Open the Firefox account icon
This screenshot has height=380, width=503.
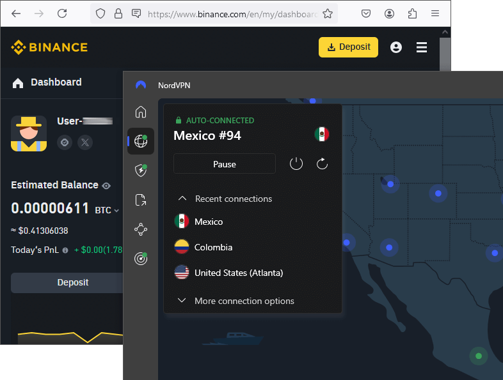[x=389, y=13]
